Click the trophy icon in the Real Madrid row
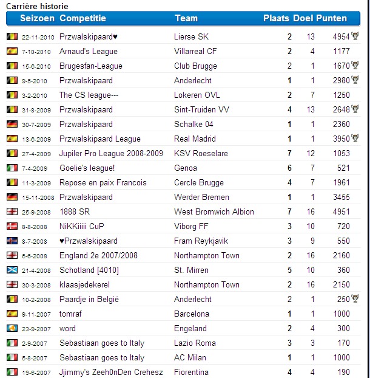Screen dimensions: 370x378 tap(355, 139)
